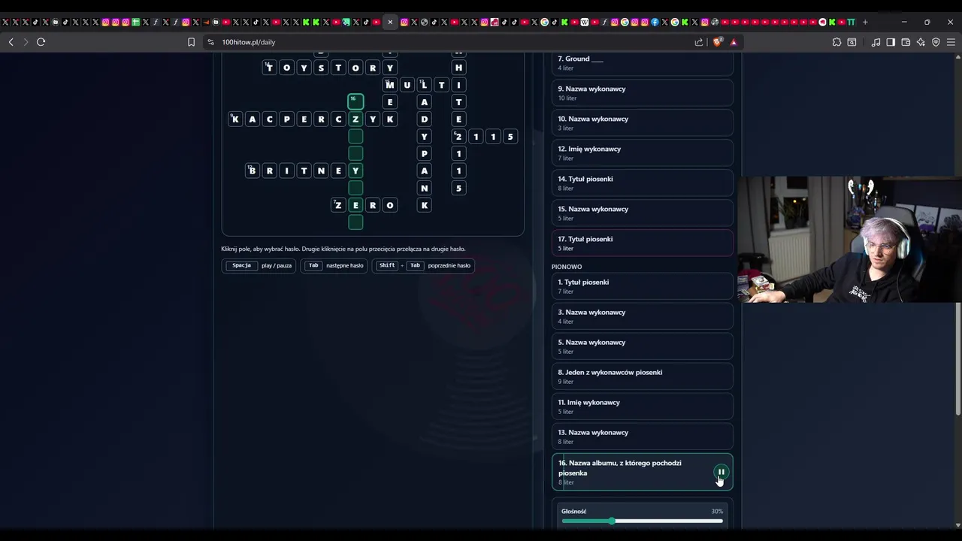Click the first K cell of KACPERCZYK
962x541 pixels.
235,119
